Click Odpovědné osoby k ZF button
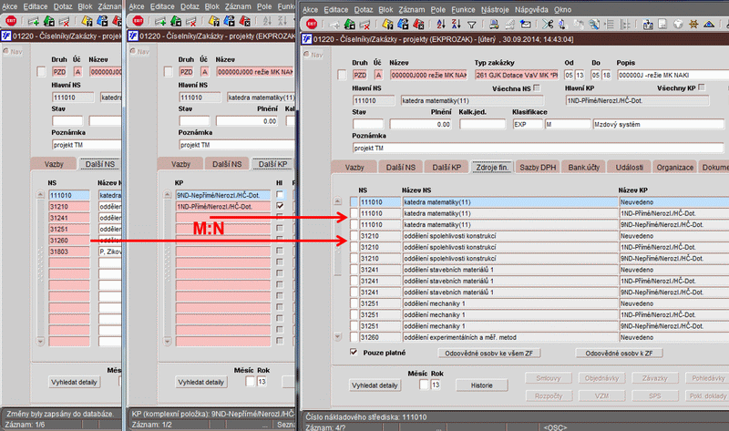Viewport: 729px width, 431px height. [x=619, y=354]
